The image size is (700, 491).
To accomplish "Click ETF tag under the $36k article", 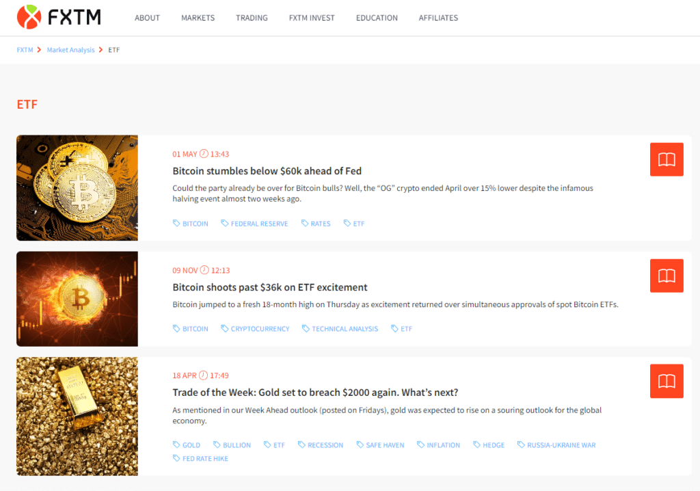I will (x=401, y=329).
